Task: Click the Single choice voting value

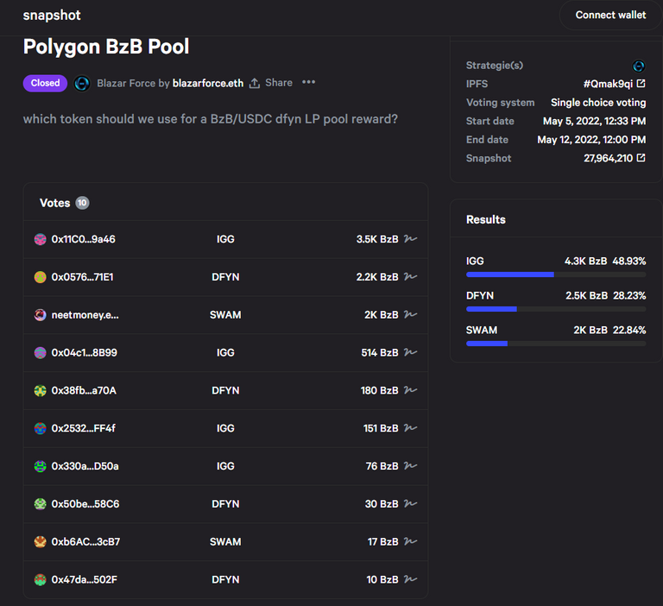Action: [598, 103]
